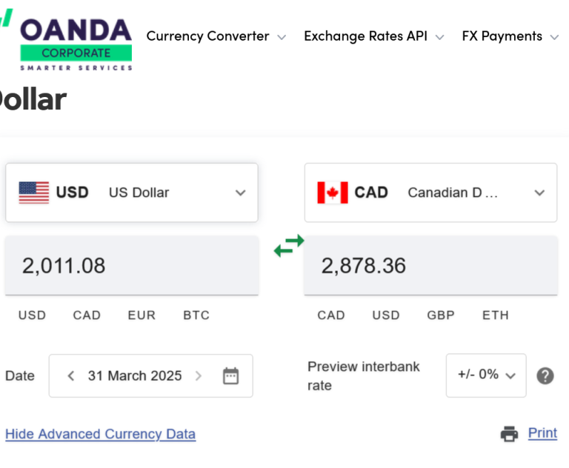Click the Print link
Viewport: 569px width, 468px height.
542,433
